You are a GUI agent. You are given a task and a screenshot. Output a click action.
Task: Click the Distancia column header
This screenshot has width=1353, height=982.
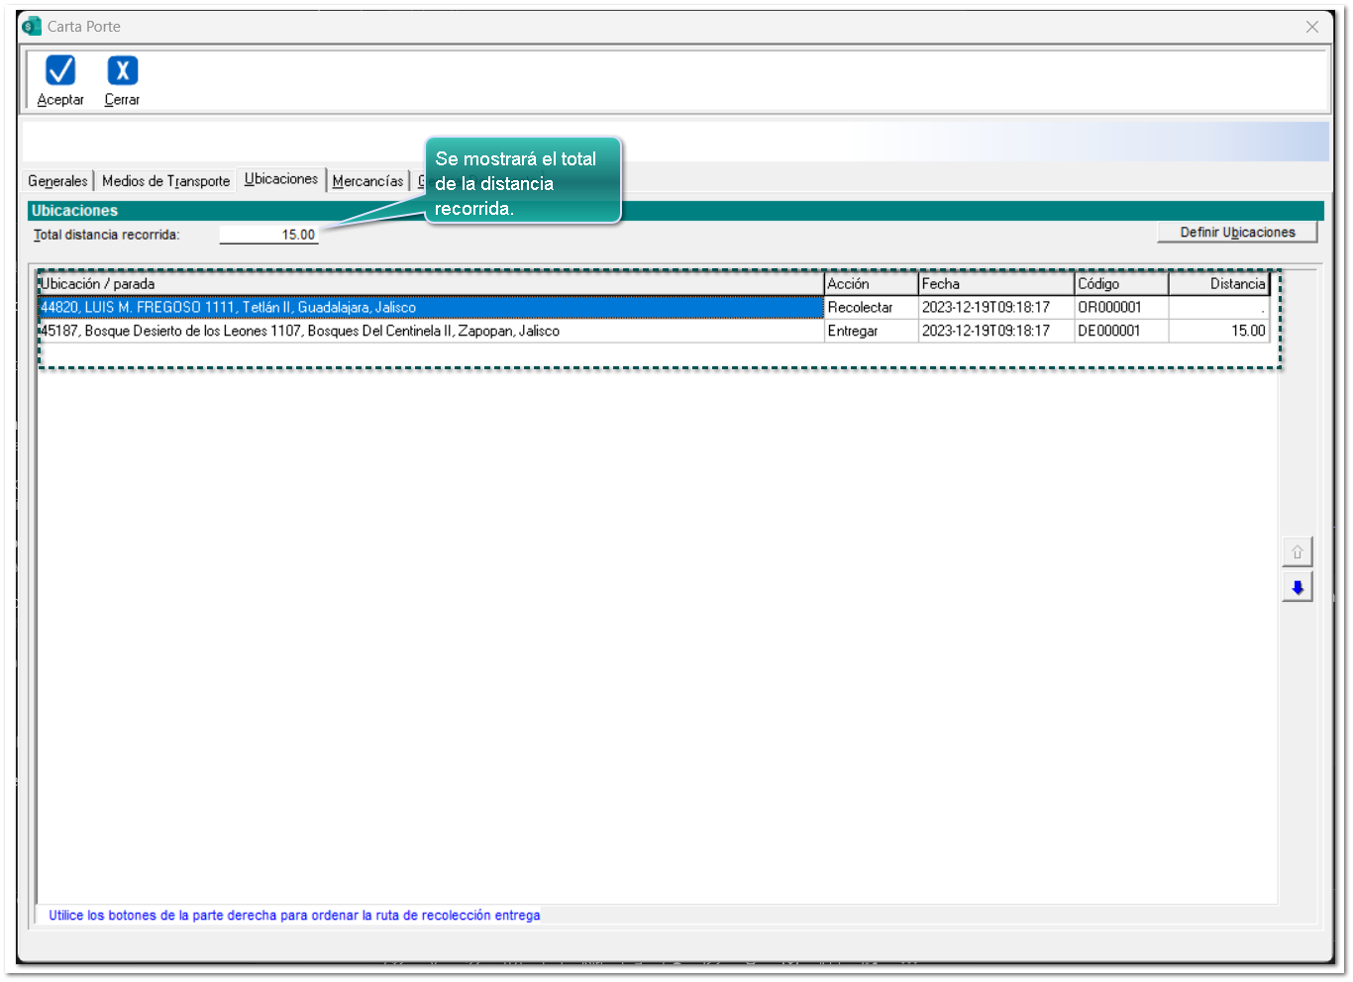click(1218, 284)
